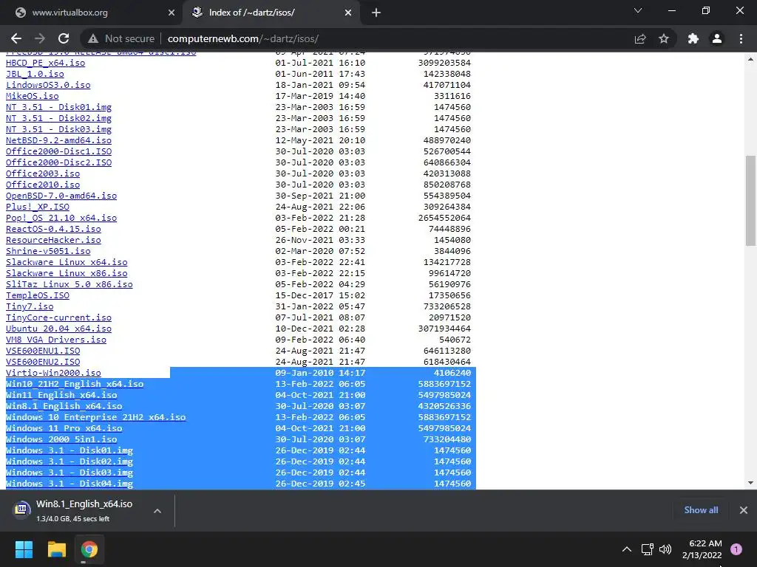Viewport: 757px width, 567px height.
Task: Open the clock showing 6:22 AM
Action: click(x=702, y=549)
